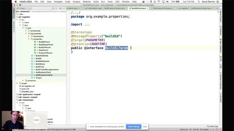Select BuildIdParam annotation icon in tree
The height and width of the screenshot is (131, 234).
pyautogui.click(x=35, y=42)
